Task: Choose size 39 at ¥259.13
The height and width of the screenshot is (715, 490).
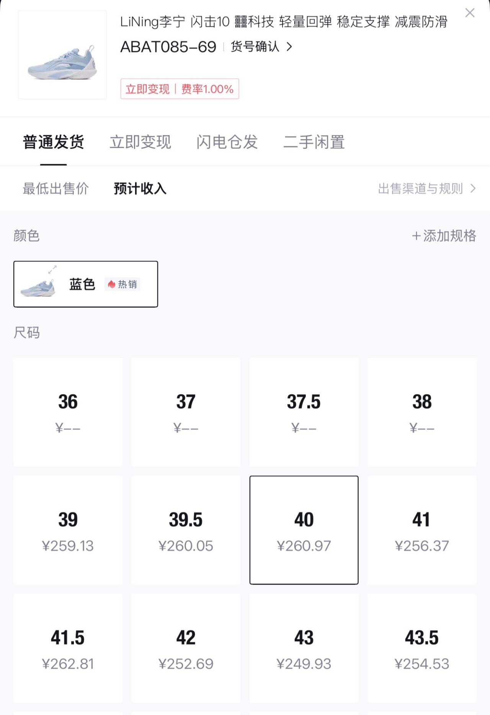Action: click(68, 530)
